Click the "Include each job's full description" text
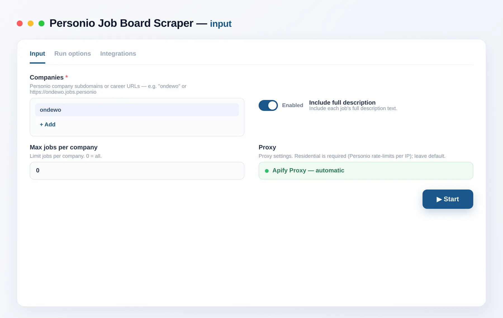503x318 pixels. point(353,109)
